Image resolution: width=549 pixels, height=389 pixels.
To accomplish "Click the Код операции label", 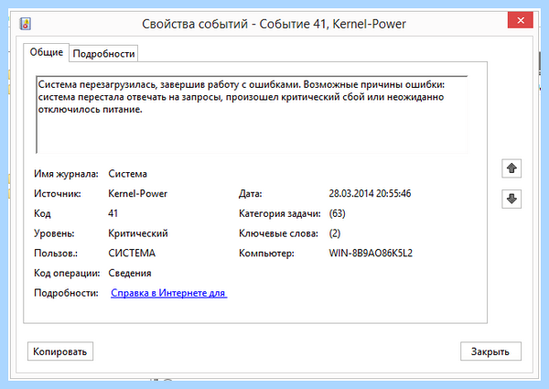I will click(x=67, y=273).
